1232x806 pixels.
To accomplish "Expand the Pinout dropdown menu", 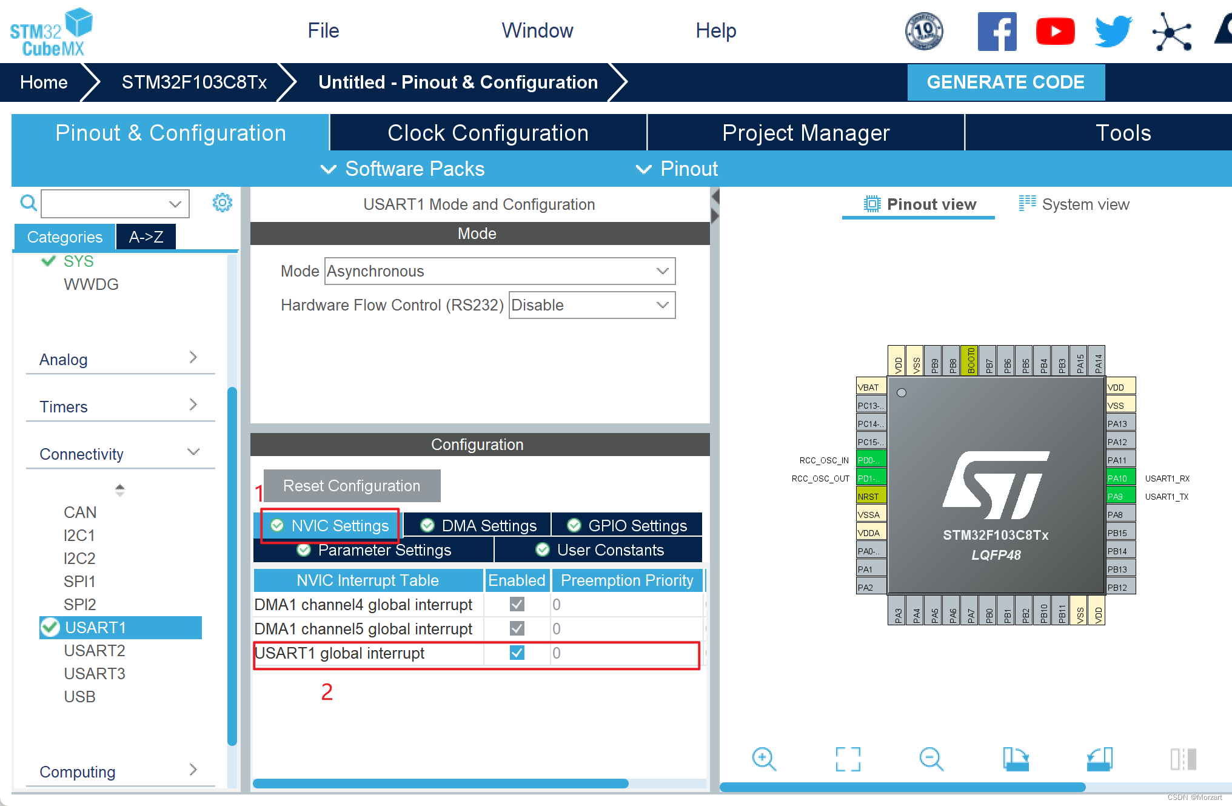I will 677,169.
